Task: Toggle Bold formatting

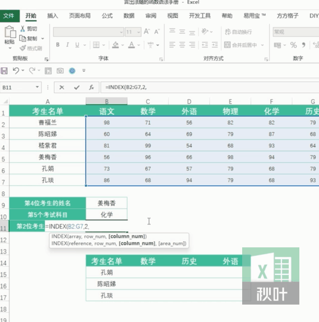Action: (x=58, y=45)
